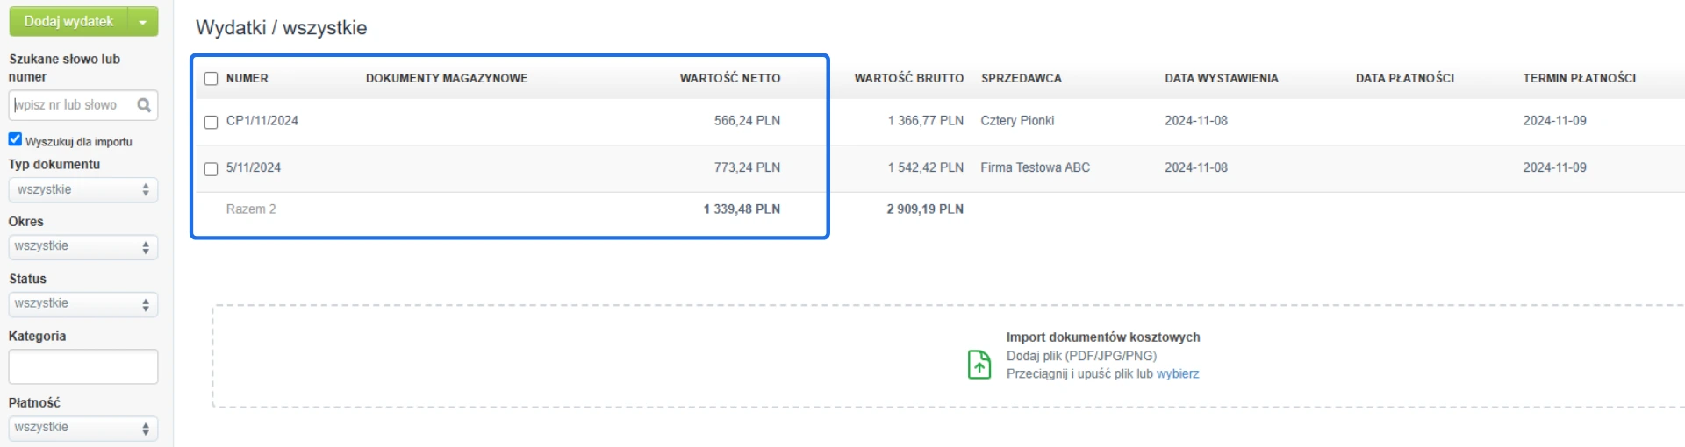Click total net 1 339,48 PLN

click(x=742, y=209)
